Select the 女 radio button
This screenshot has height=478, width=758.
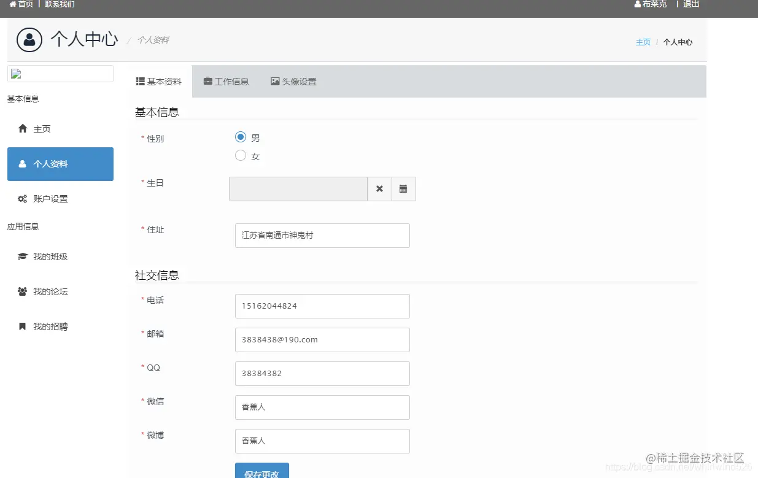241,155
